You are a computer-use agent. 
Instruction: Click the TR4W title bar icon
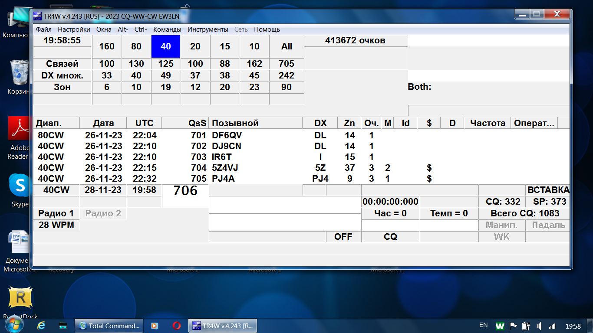click(x=38, y=16)
